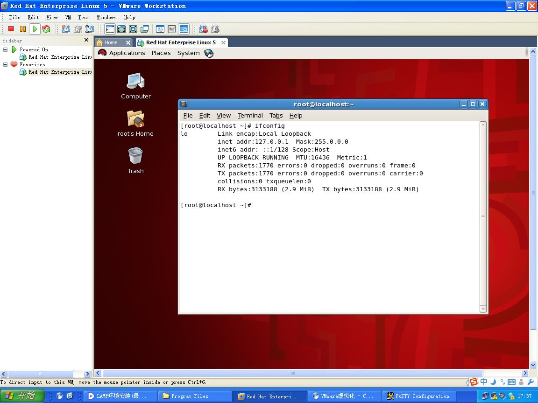Image resolution: width=538 pixels, height=403 pixels.
Task: Open the Windows menu in VMware
Action: (x=106, y=17)
